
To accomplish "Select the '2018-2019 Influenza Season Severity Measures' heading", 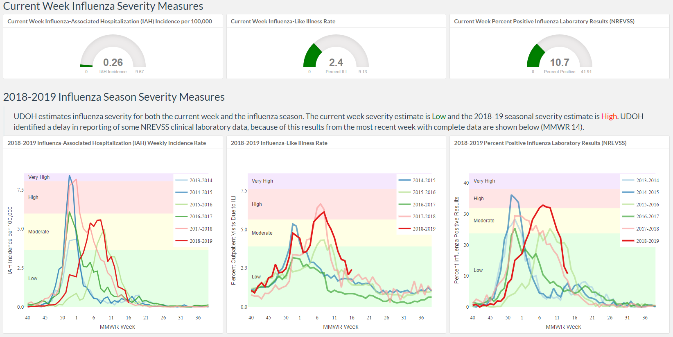I will coord(114,97).
